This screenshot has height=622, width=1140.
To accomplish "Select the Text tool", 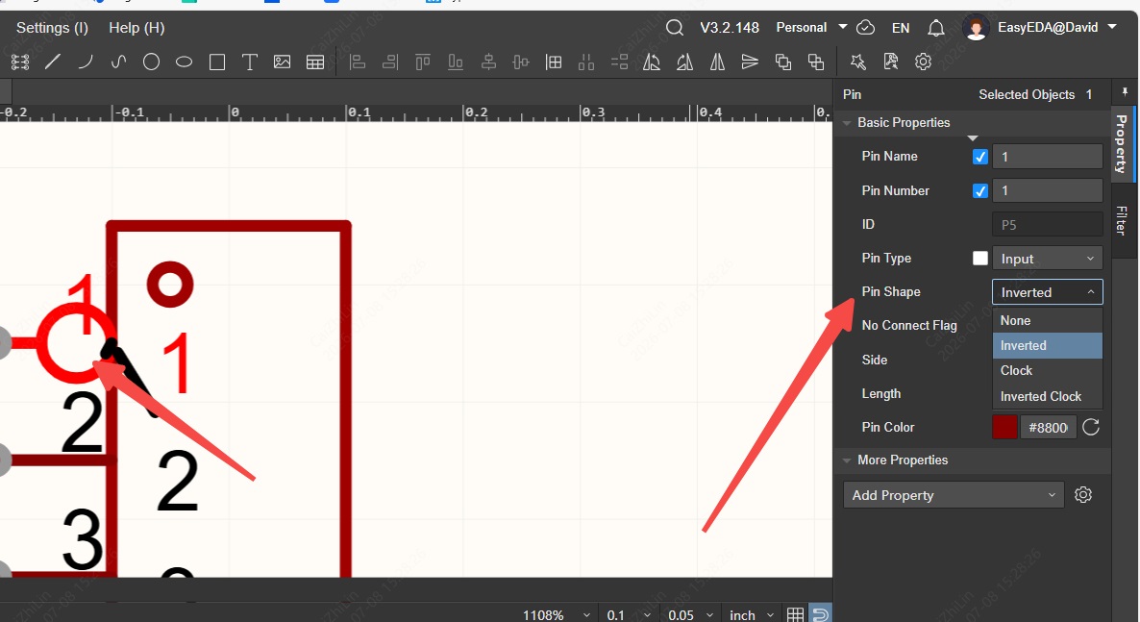I will pos(249,62).
